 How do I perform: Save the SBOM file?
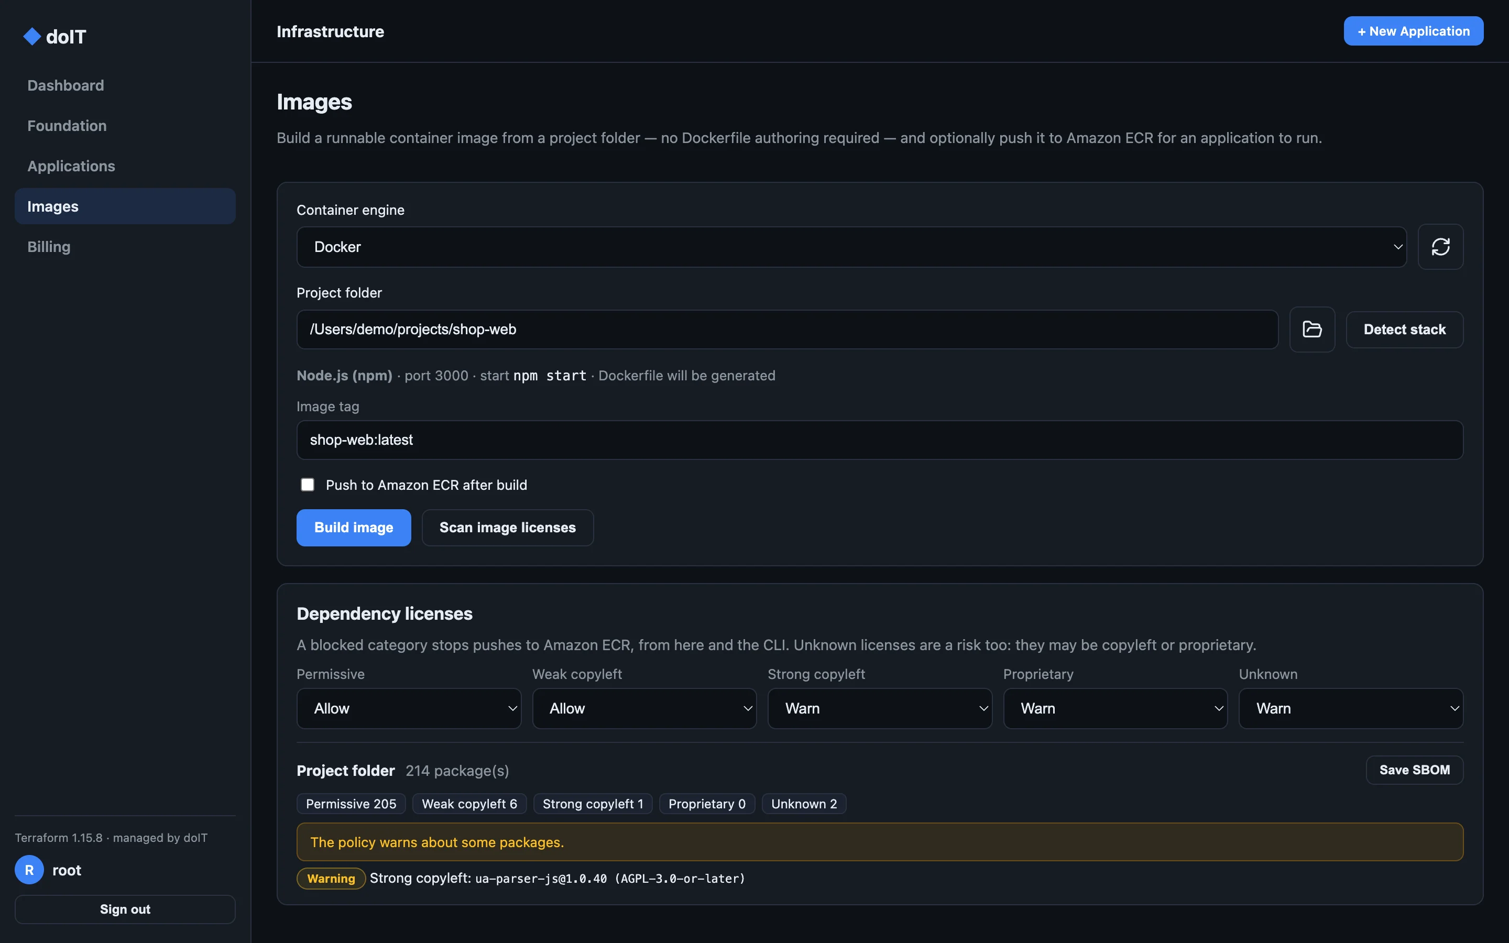[x=1414, y=770]
